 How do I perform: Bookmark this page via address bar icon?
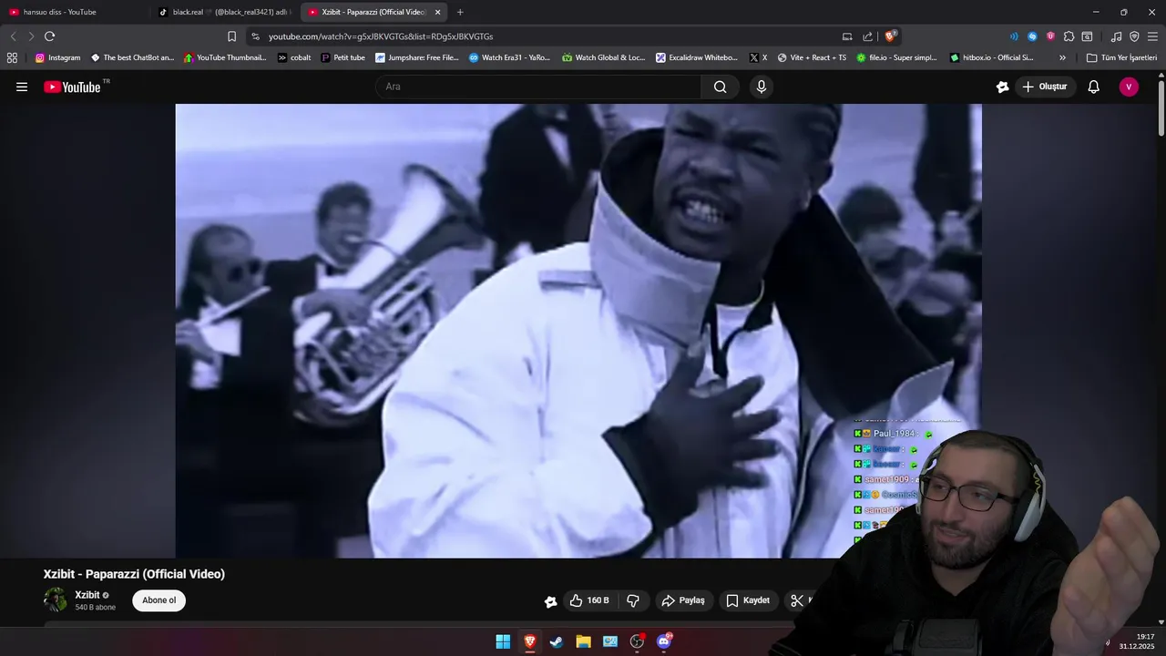click(231, 36)
